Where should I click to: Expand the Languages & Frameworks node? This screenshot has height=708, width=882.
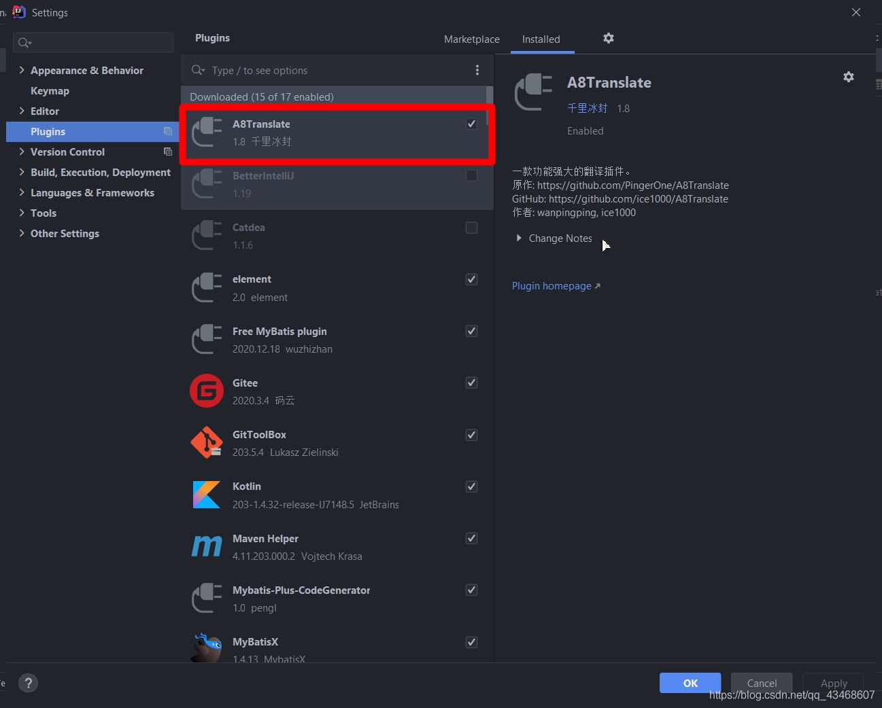tap(22, 192)
